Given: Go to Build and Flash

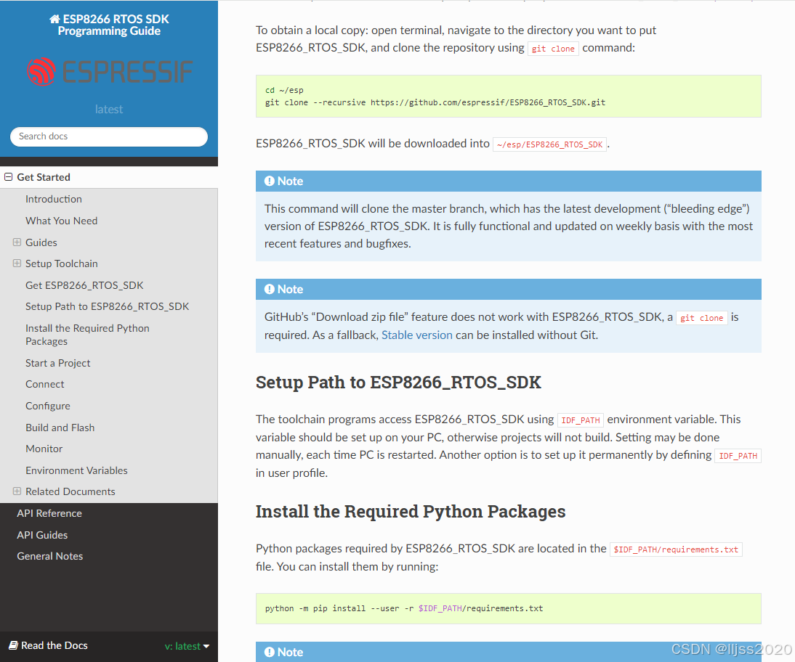Looking at the screenshot, I should coord(60,428).
